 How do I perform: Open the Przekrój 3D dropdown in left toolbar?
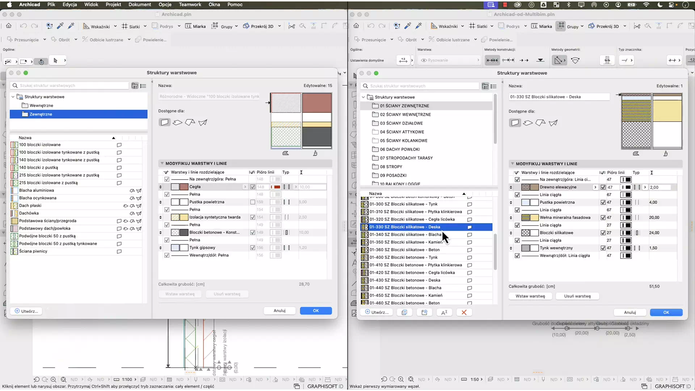[x=279, y=26]
